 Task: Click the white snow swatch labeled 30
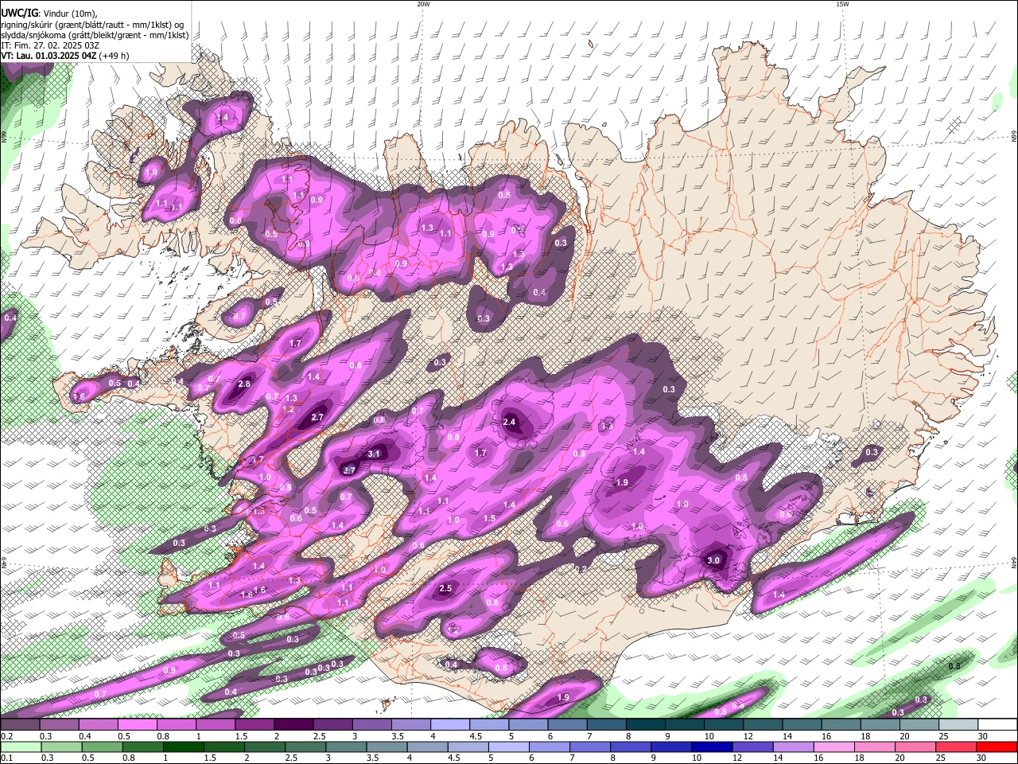(997, 724)
